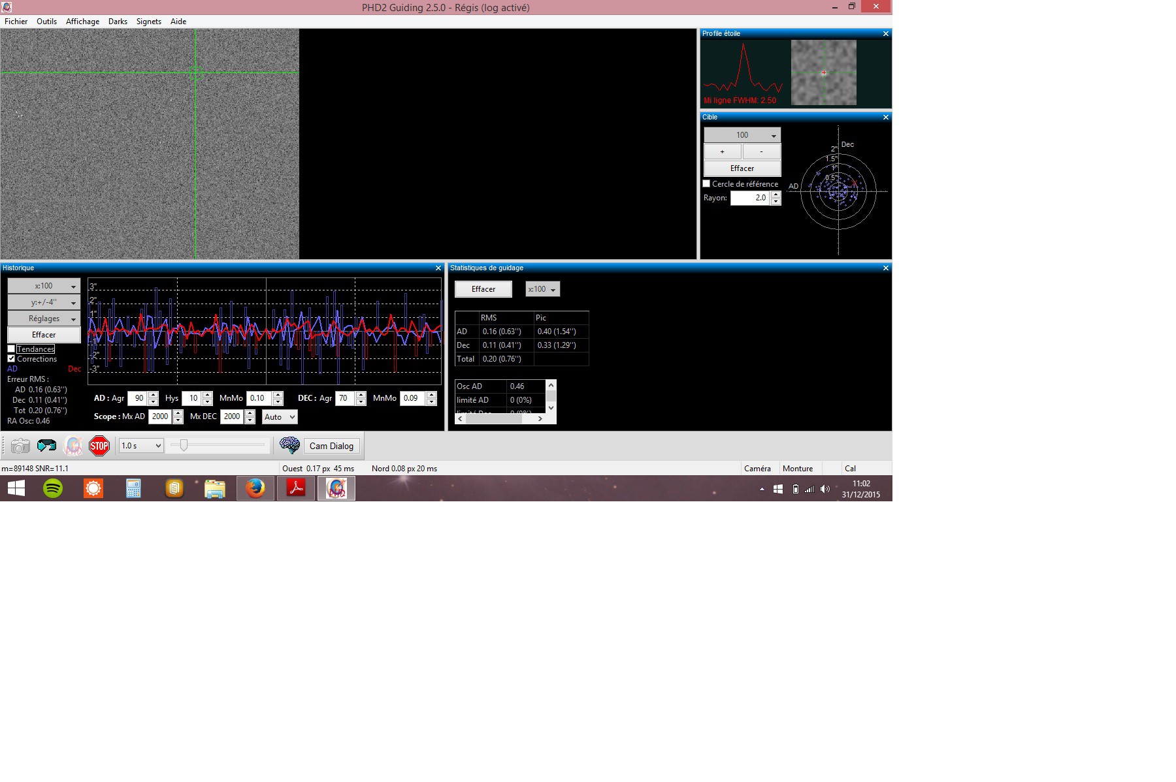
Task: Click Effacer in the Cible panel
Action: click(x=742, y=168)
